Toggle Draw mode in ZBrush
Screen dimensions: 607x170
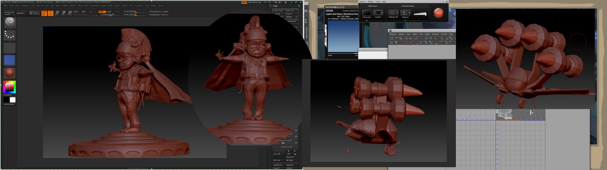click(x=50, y=13)
